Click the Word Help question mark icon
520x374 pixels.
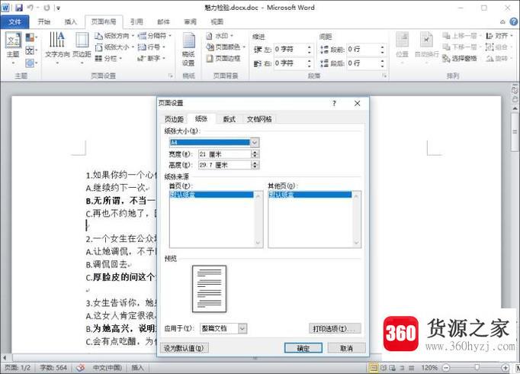[513, 22]
